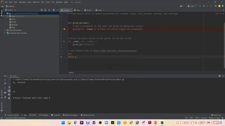Click the line 13 gutter run arrow
This screenshot has height=126, width=225.
[x=64, y=41]
